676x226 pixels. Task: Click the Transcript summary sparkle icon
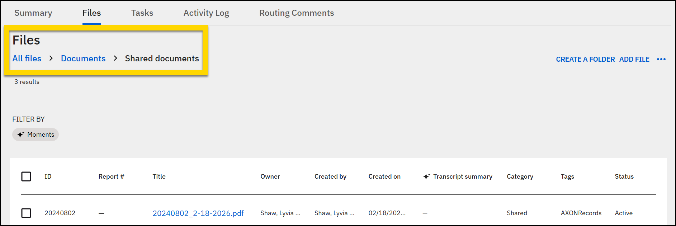(426, 176)
